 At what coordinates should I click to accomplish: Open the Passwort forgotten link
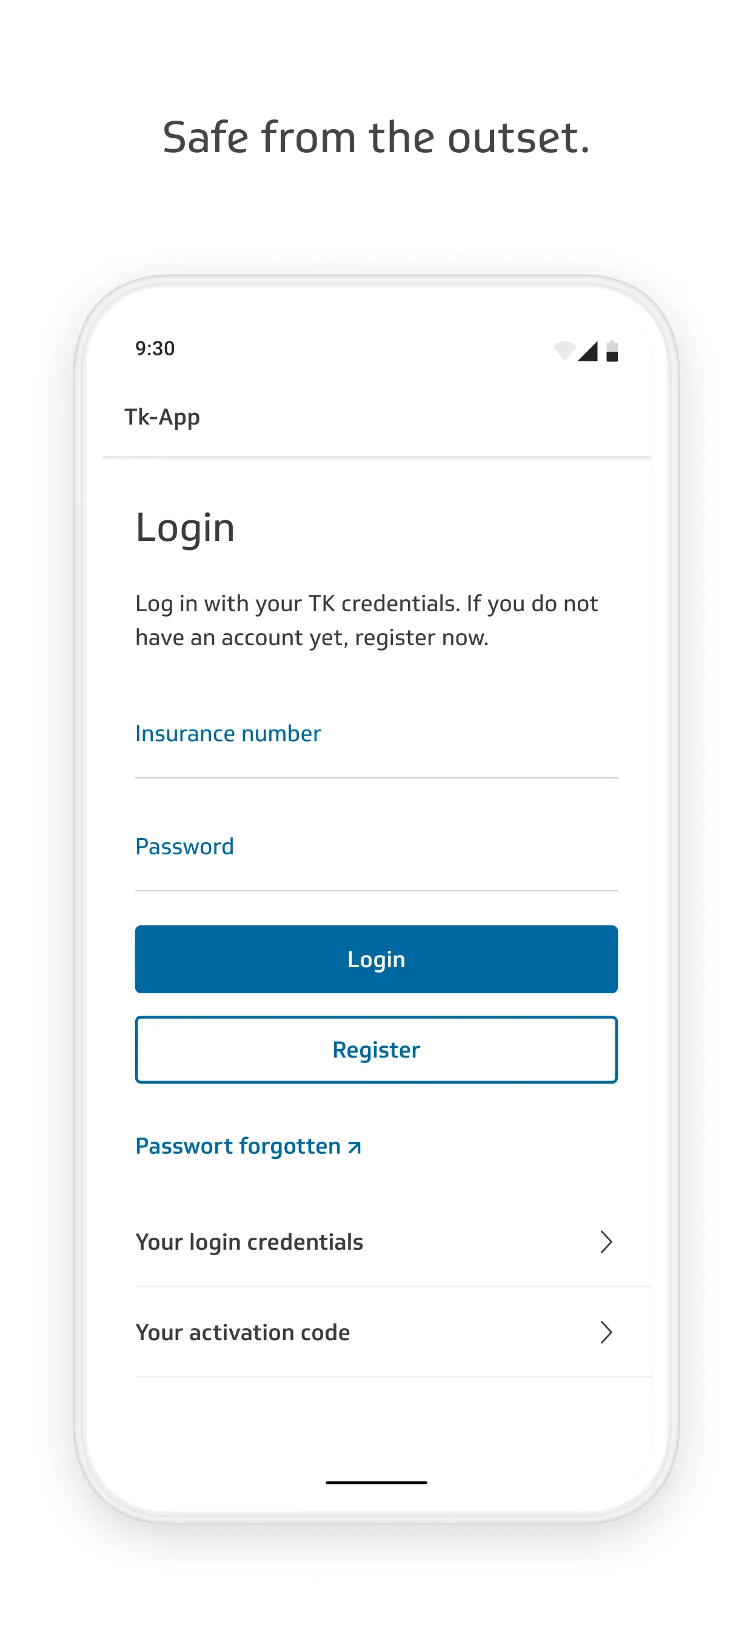coord(238,1146)
